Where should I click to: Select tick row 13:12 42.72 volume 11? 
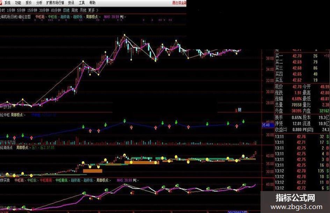click(x=302, y=182)
